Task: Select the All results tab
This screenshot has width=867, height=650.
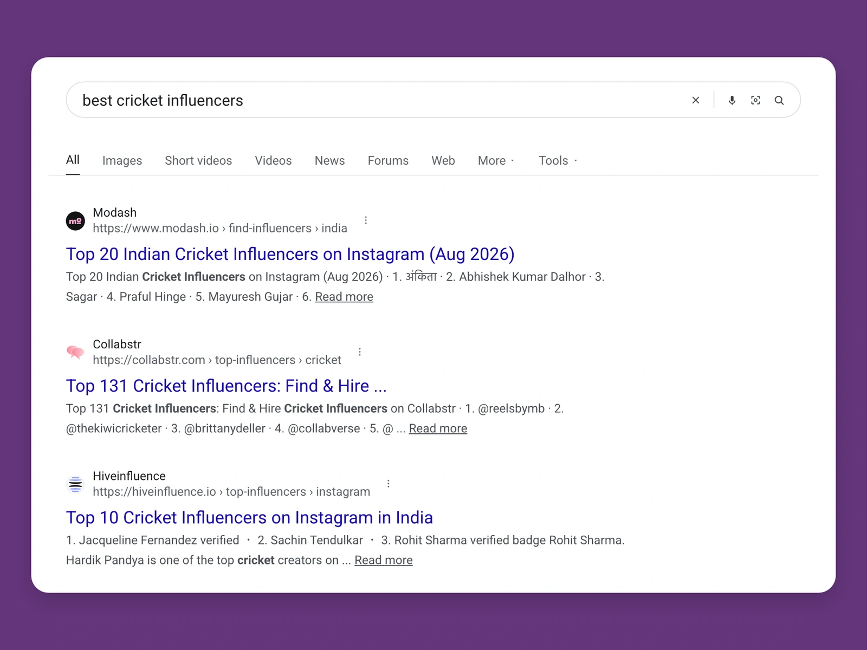Action: (73, 160)
